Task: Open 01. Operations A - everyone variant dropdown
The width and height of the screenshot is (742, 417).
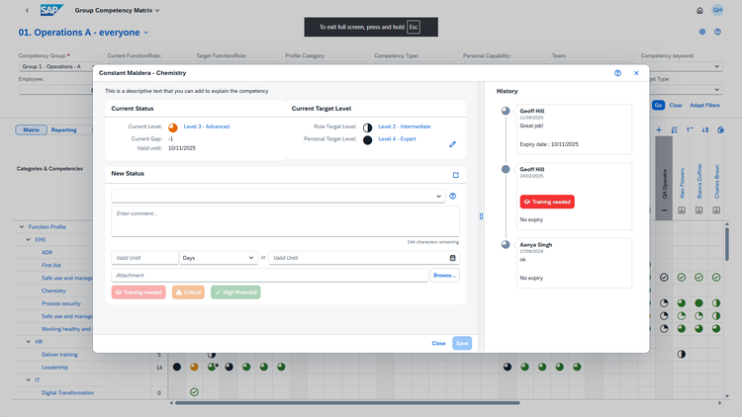Action: 146,33
